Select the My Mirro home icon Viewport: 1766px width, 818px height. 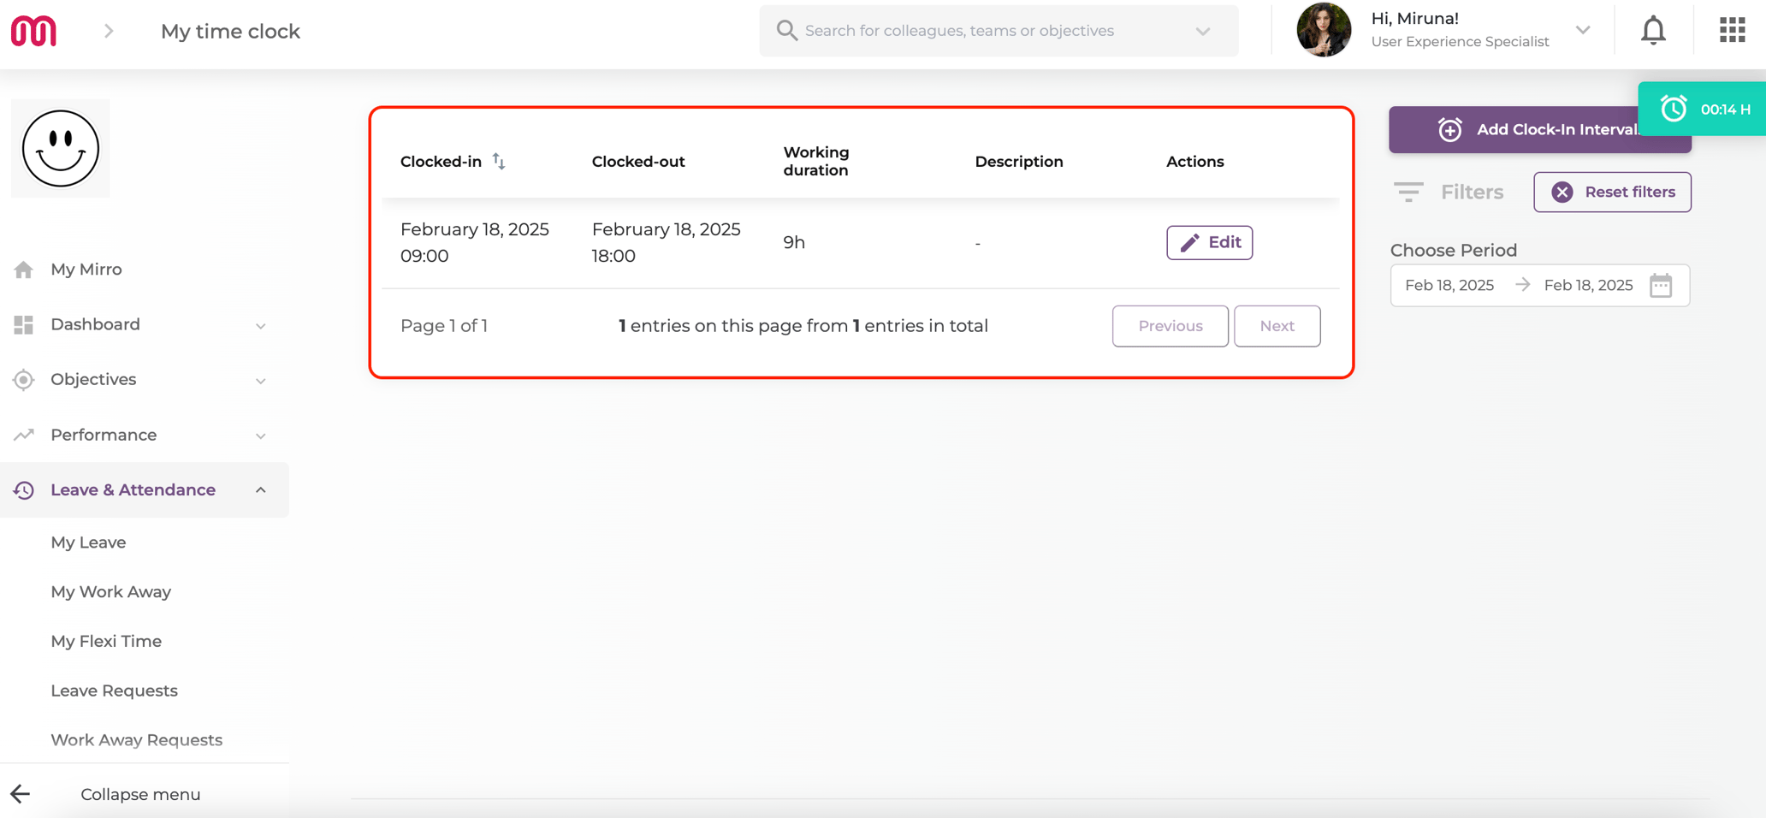point(23,269)
